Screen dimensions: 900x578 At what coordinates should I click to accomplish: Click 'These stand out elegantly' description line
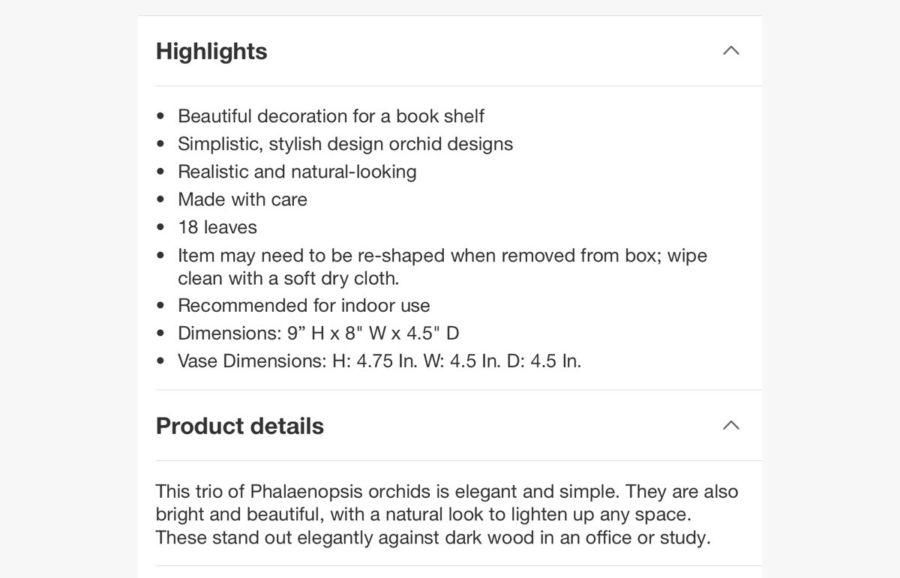click(433, 538)
